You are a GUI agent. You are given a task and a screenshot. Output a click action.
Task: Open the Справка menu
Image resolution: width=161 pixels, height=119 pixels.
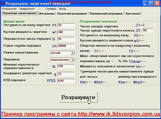tap(51, 9)
